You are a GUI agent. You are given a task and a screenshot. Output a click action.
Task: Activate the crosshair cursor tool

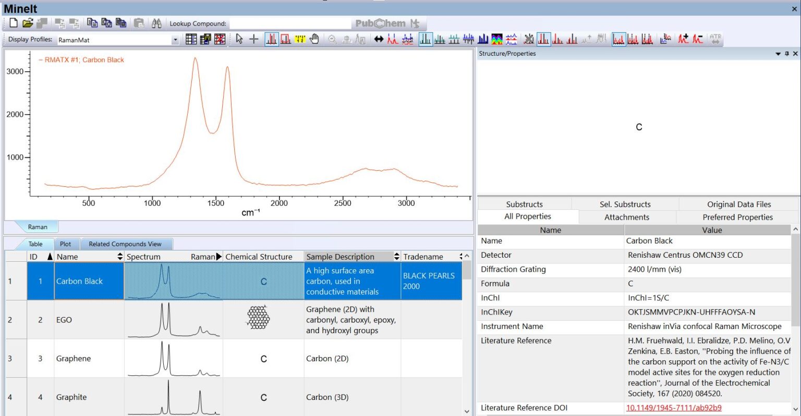[x=253, y=39]
